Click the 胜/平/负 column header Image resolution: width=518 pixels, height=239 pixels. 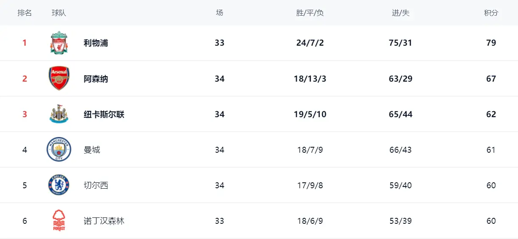[x=310, y=13]
